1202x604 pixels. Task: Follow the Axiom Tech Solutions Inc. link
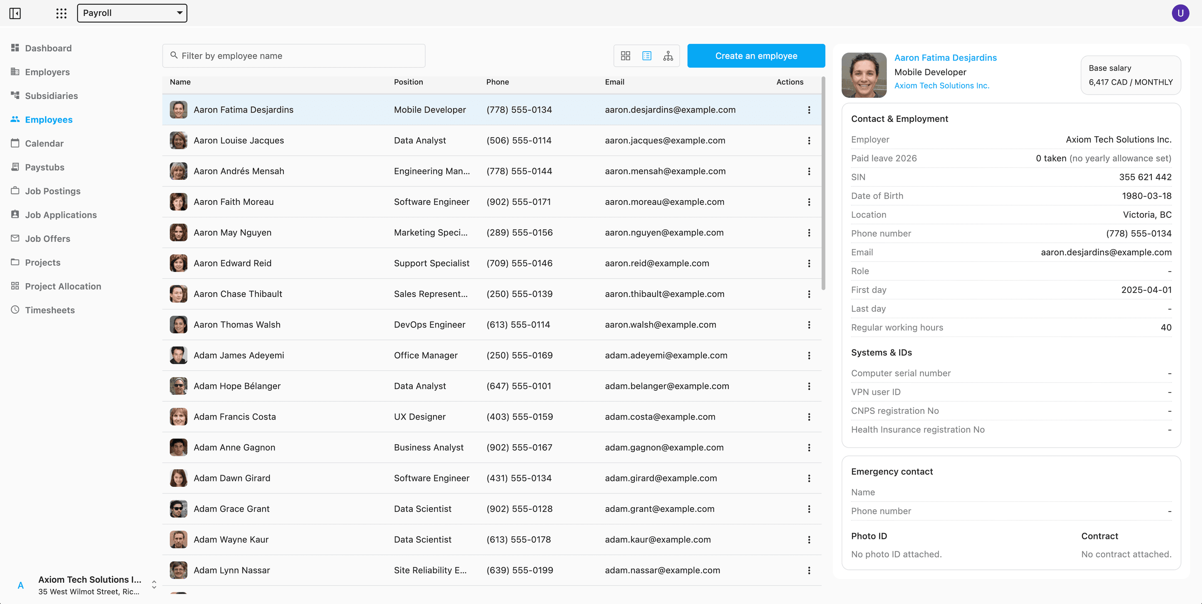[941, 86]
